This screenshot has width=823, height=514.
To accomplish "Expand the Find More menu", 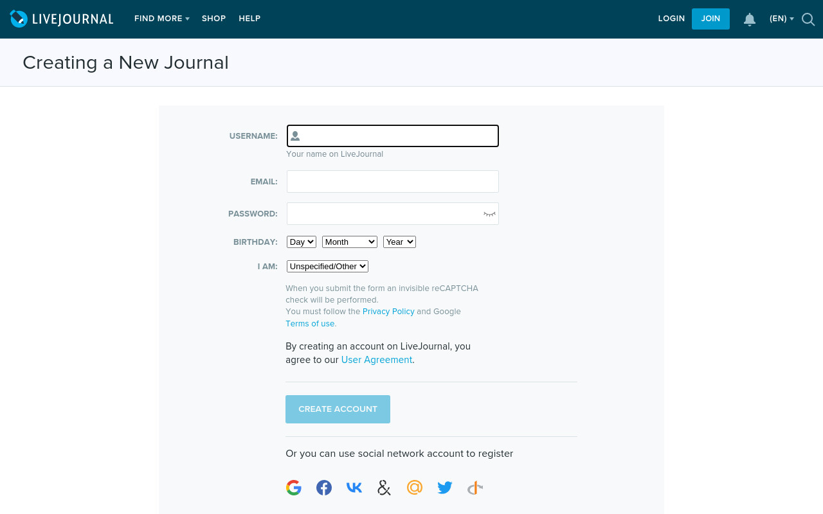I will (x=162, y=19).
